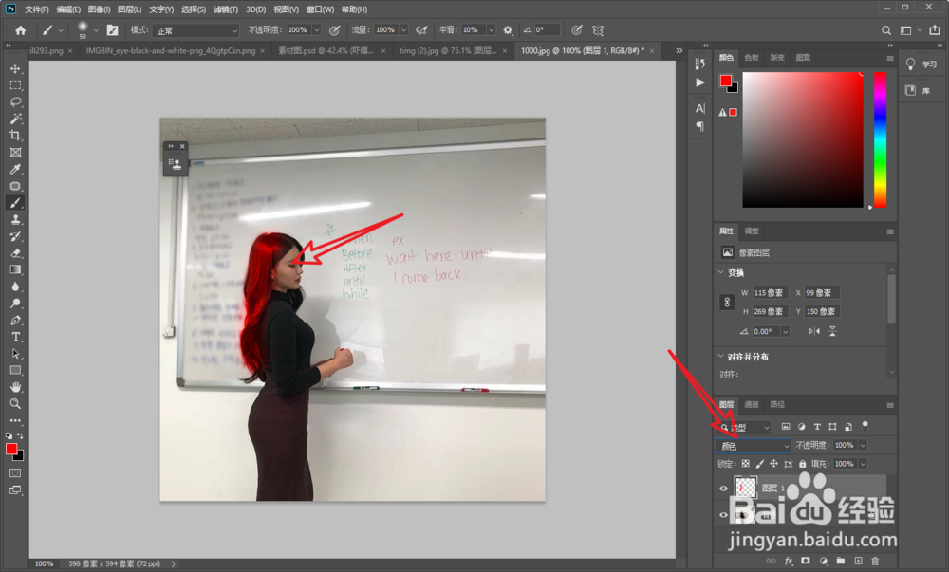The width and height of the screenshot is (949, 572).
Task: Create new group folder icon
Action: 841,562
